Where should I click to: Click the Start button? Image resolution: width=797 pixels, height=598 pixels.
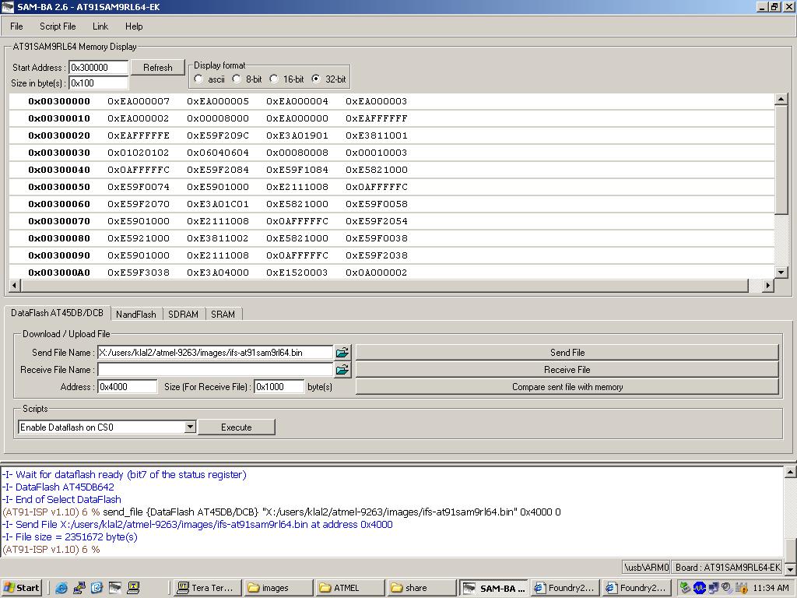pyautogui.click(x=22, y=588)
